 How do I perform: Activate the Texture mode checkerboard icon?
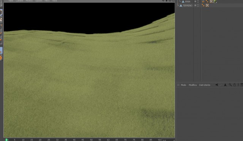click(x=1, y=20)
